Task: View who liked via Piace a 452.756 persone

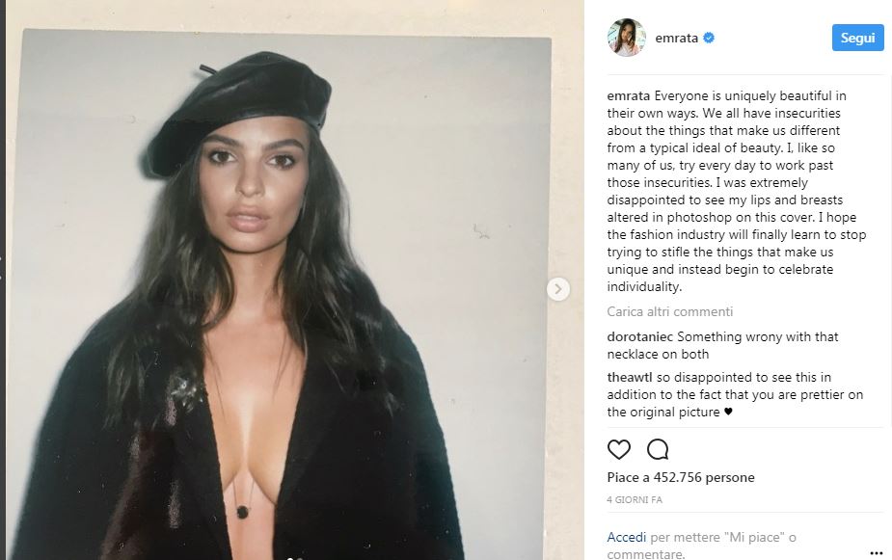Action: (681, 477)
